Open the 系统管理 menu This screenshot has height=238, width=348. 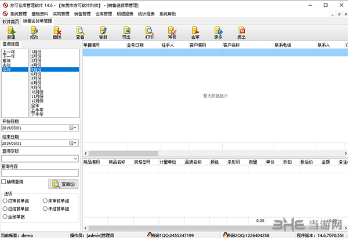pos(19,14)
